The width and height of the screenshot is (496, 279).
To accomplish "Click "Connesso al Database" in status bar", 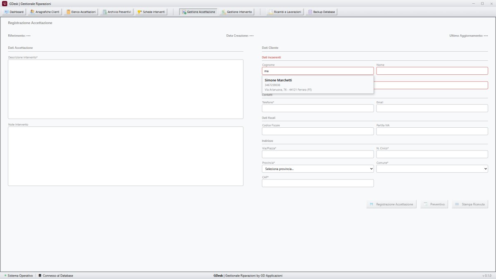I will click(56, 276).
